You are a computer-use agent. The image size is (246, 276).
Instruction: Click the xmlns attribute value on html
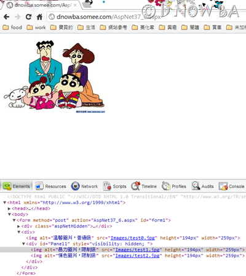82,203
